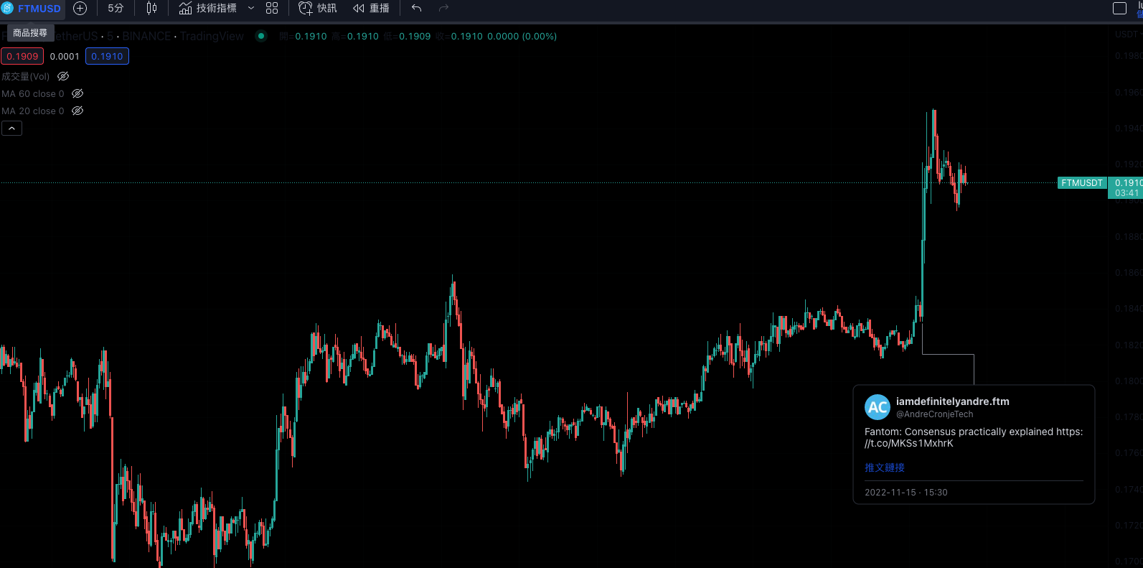Click the redo arrow
This screenshot has width=1143, height=568.
443,9
